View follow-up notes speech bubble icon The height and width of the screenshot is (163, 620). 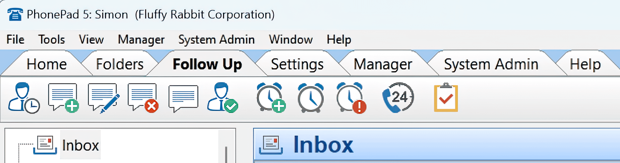[183, 99]
